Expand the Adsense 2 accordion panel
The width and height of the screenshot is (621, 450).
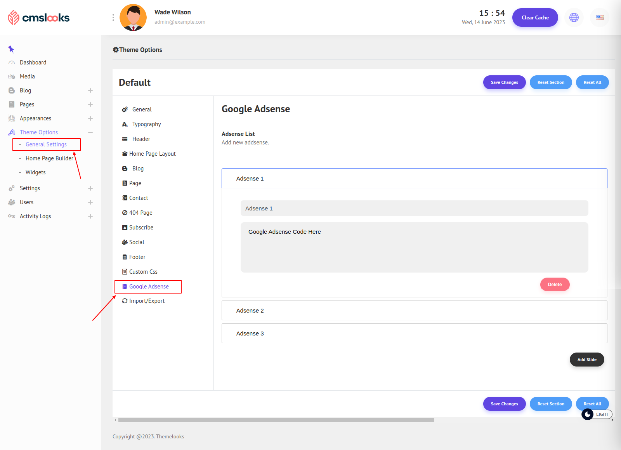click(414, 311)
